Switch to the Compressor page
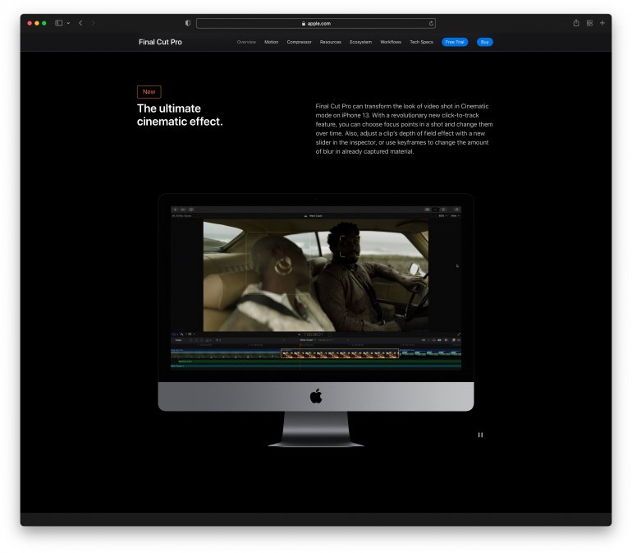The height and width of the screenshot is (553, 632). (x=299, y=42)
